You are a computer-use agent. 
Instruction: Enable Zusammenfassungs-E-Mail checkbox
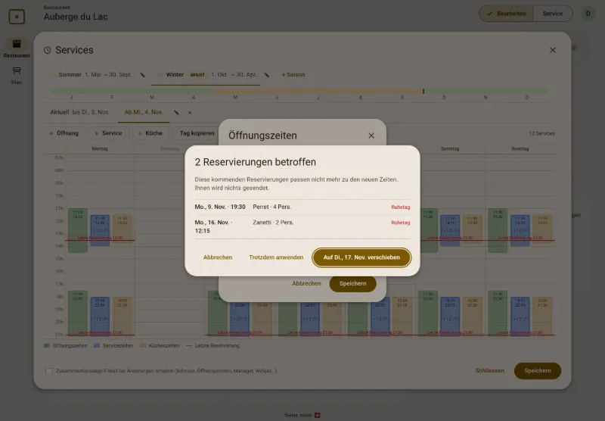pyautogui.click(x=48, y=371)
